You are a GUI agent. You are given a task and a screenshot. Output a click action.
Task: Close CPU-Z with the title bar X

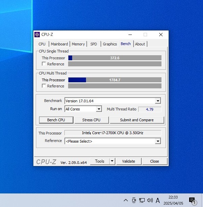(161, 35)
